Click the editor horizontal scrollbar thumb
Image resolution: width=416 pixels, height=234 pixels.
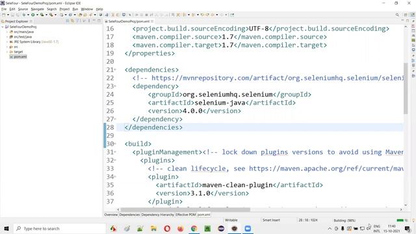point(185,209)
